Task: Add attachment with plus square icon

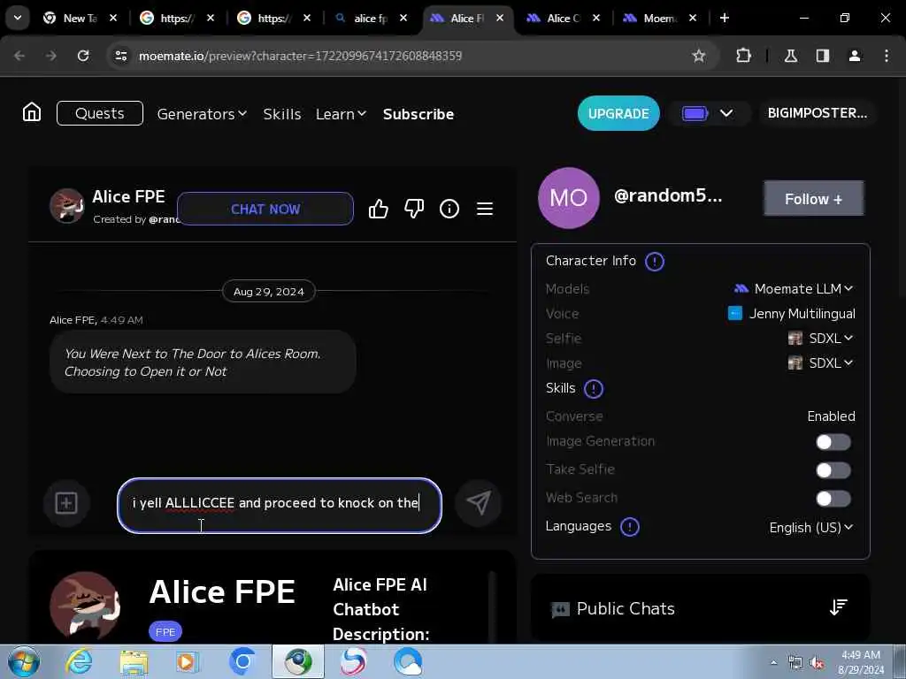Action: coord(66,503)
